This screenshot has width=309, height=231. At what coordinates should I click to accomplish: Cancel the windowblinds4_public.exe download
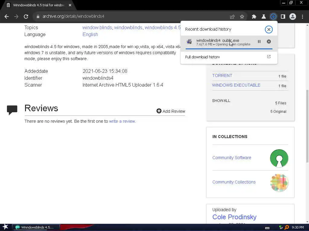[269, 42]
